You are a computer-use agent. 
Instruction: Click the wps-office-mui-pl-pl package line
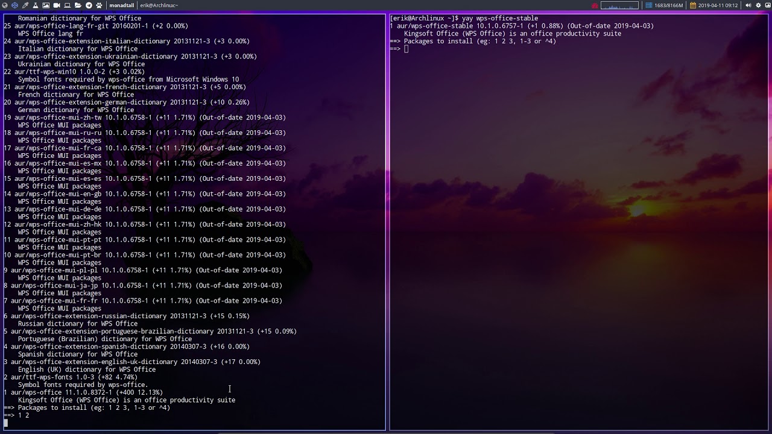tap(143, 270)
